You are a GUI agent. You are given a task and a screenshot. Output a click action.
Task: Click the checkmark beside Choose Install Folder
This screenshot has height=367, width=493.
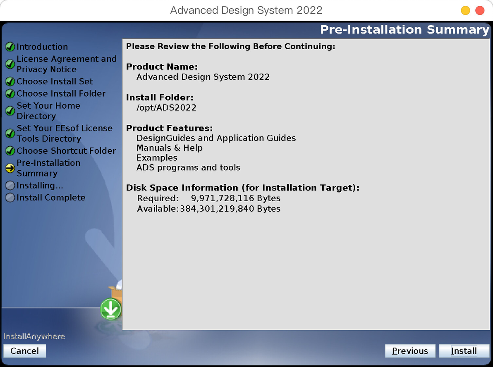click(x=10, y=94)
